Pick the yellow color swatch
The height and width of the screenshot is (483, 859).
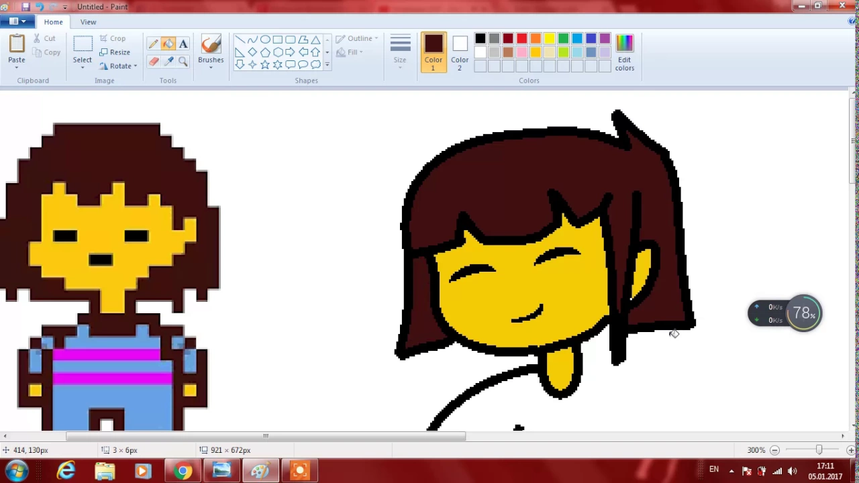click(x=550, y=38)
